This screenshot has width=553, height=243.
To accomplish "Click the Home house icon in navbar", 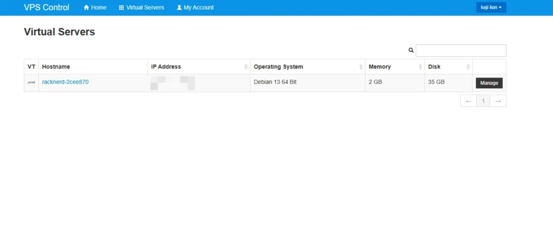I will [x=86, y=8].
